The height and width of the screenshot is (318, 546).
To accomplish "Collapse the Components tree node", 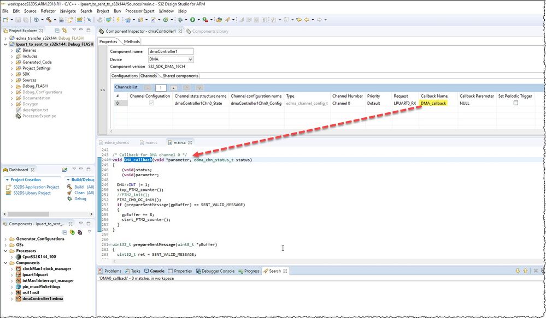I will (x=5, y=263).
